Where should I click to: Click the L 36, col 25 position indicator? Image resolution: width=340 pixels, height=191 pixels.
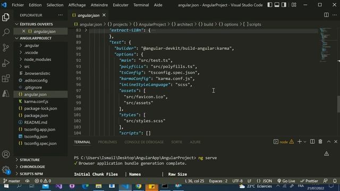click(x=194, y=181)
